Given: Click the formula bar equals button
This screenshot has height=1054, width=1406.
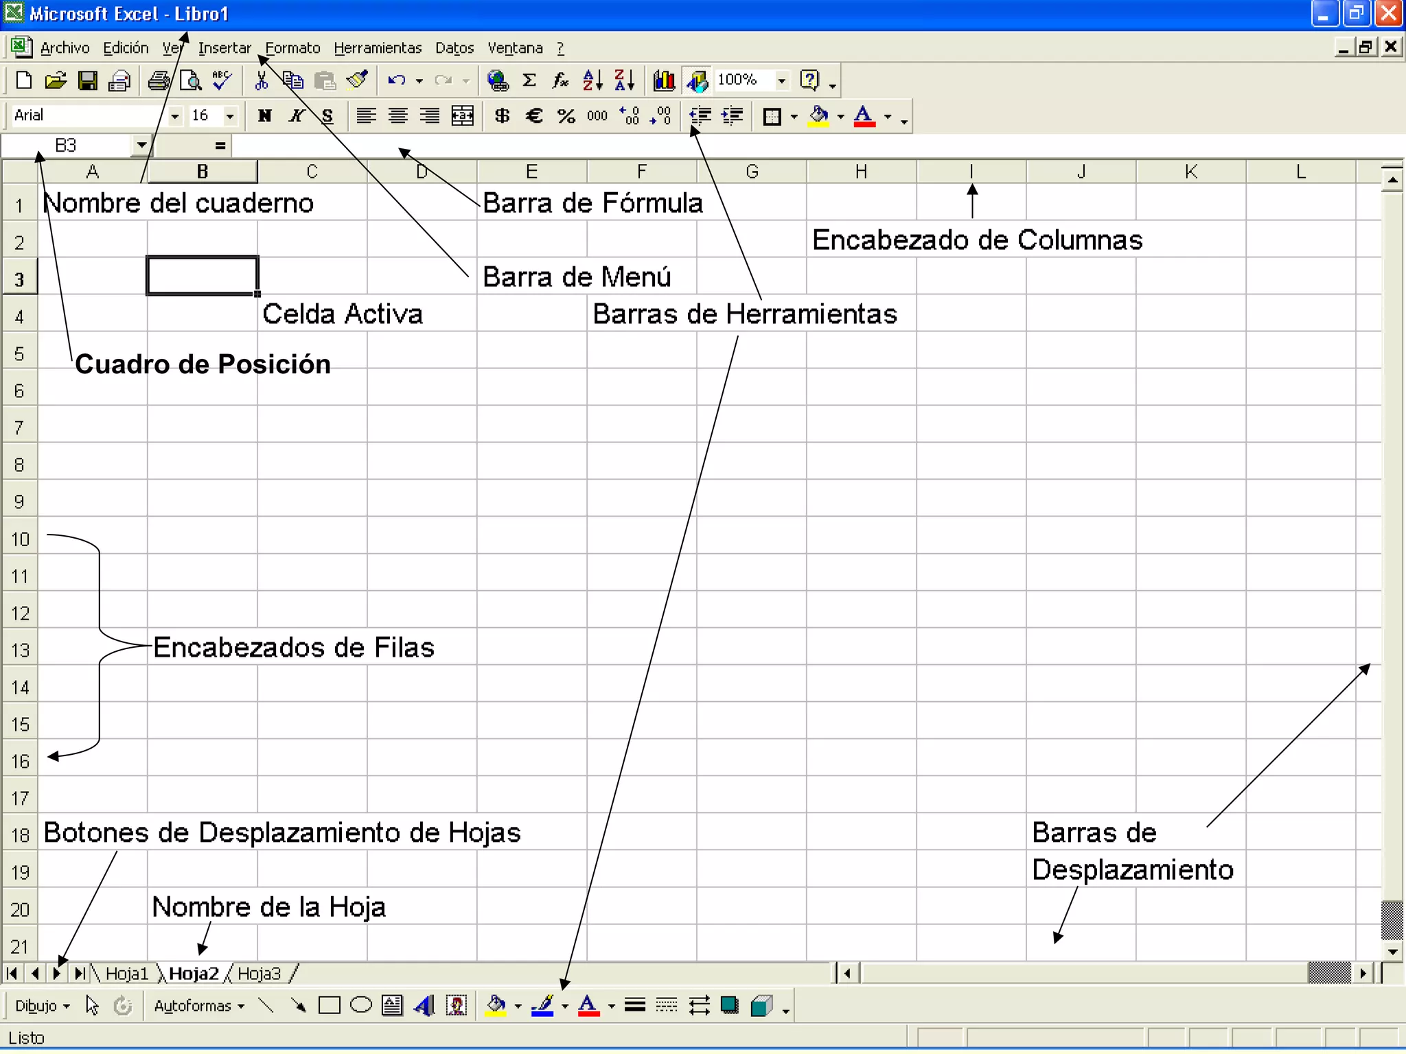Looking at the screenshot, I should pyautogui.click(x=220, y=145).
